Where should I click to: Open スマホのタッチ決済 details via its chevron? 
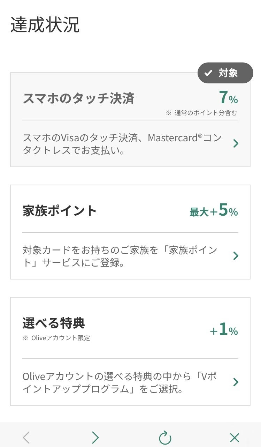236,143
